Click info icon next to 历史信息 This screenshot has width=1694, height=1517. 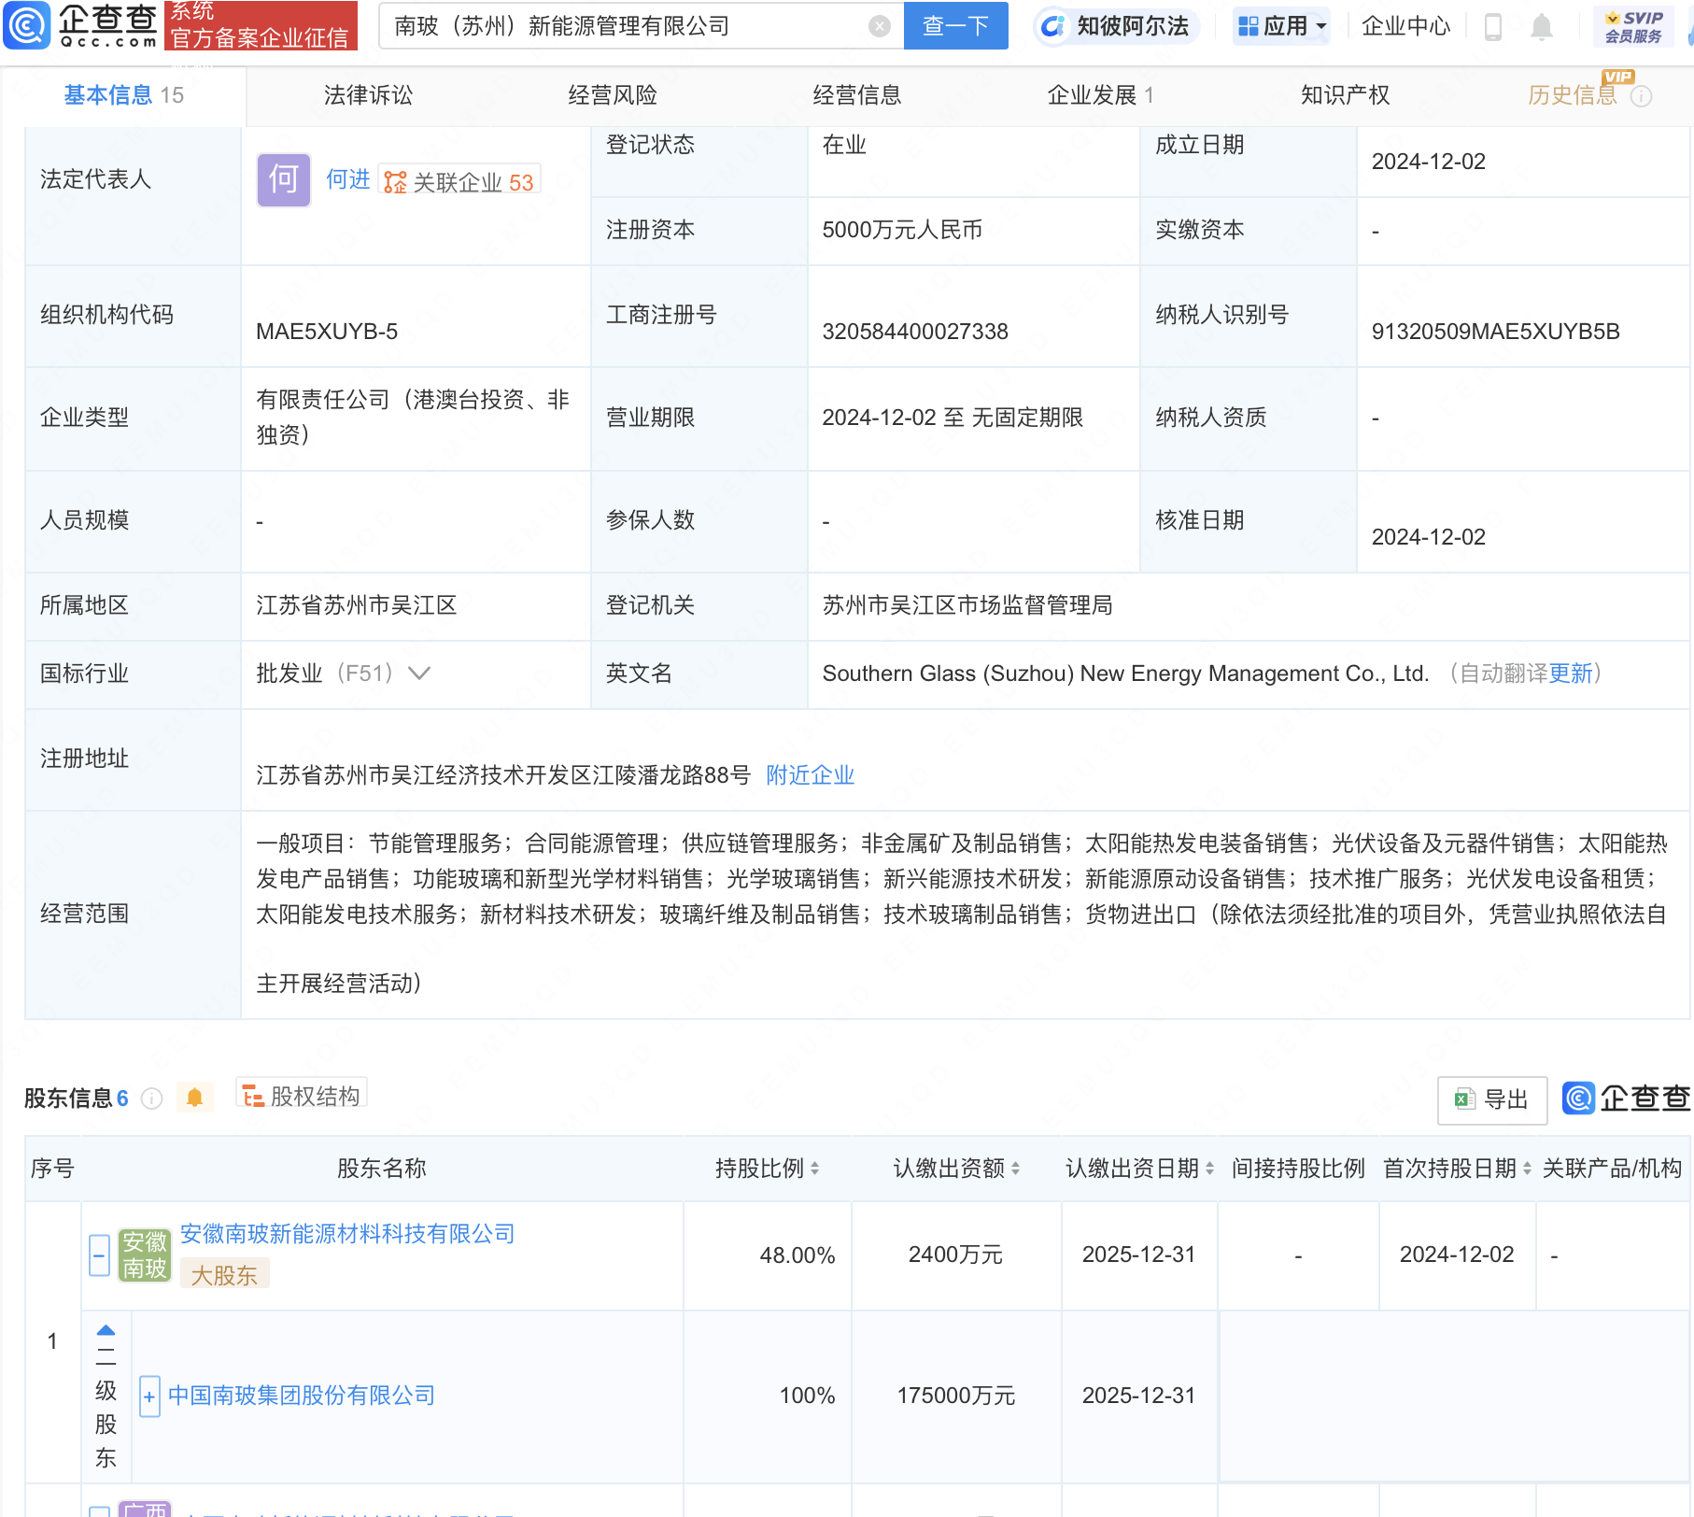tap(1641, 96)
